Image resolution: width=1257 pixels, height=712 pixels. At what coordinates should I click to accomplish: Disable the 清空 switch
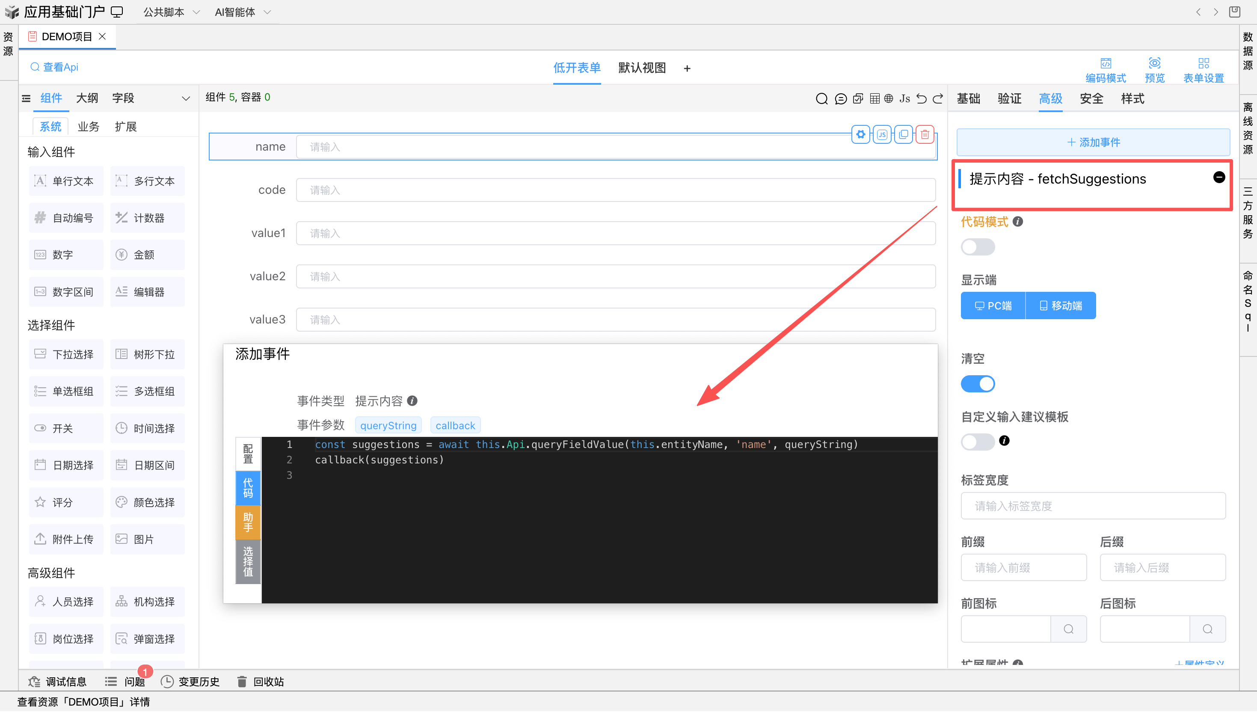[978, 384]
